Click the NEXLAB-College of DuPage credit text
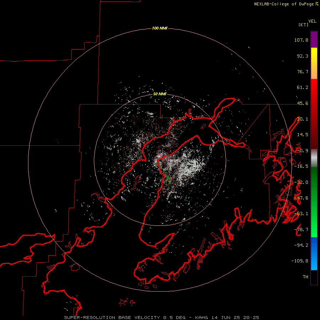 point(284,4)
